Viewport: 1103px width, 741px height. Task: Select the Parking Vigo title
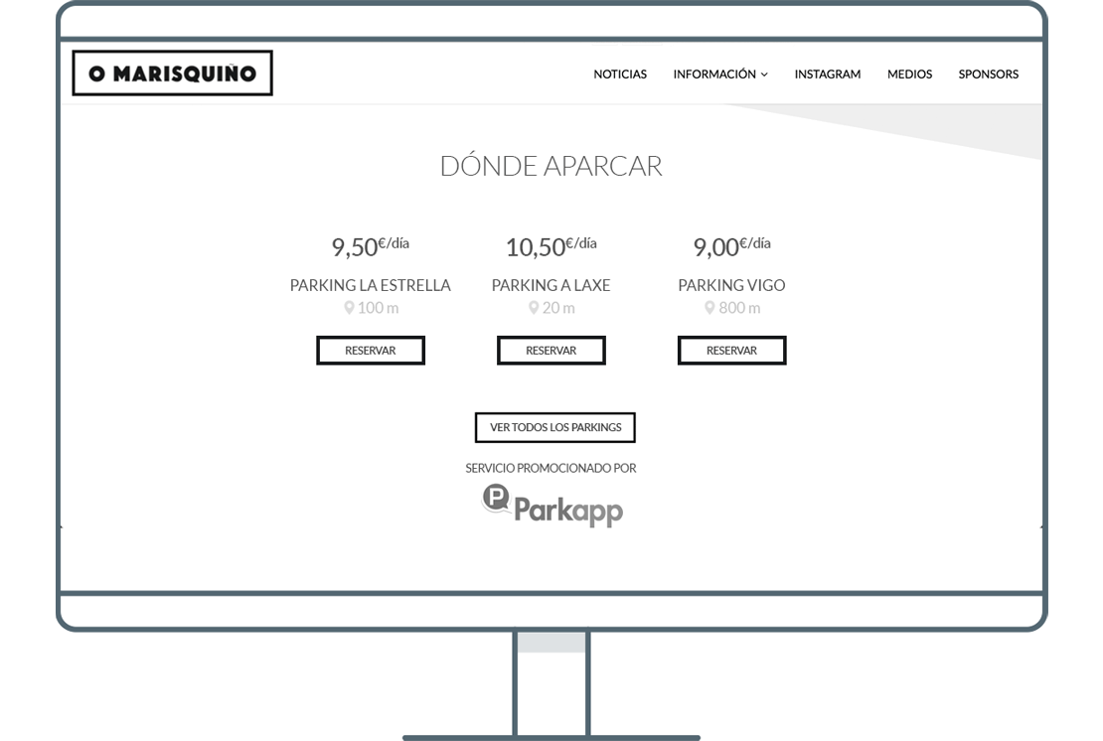[731, 285]
